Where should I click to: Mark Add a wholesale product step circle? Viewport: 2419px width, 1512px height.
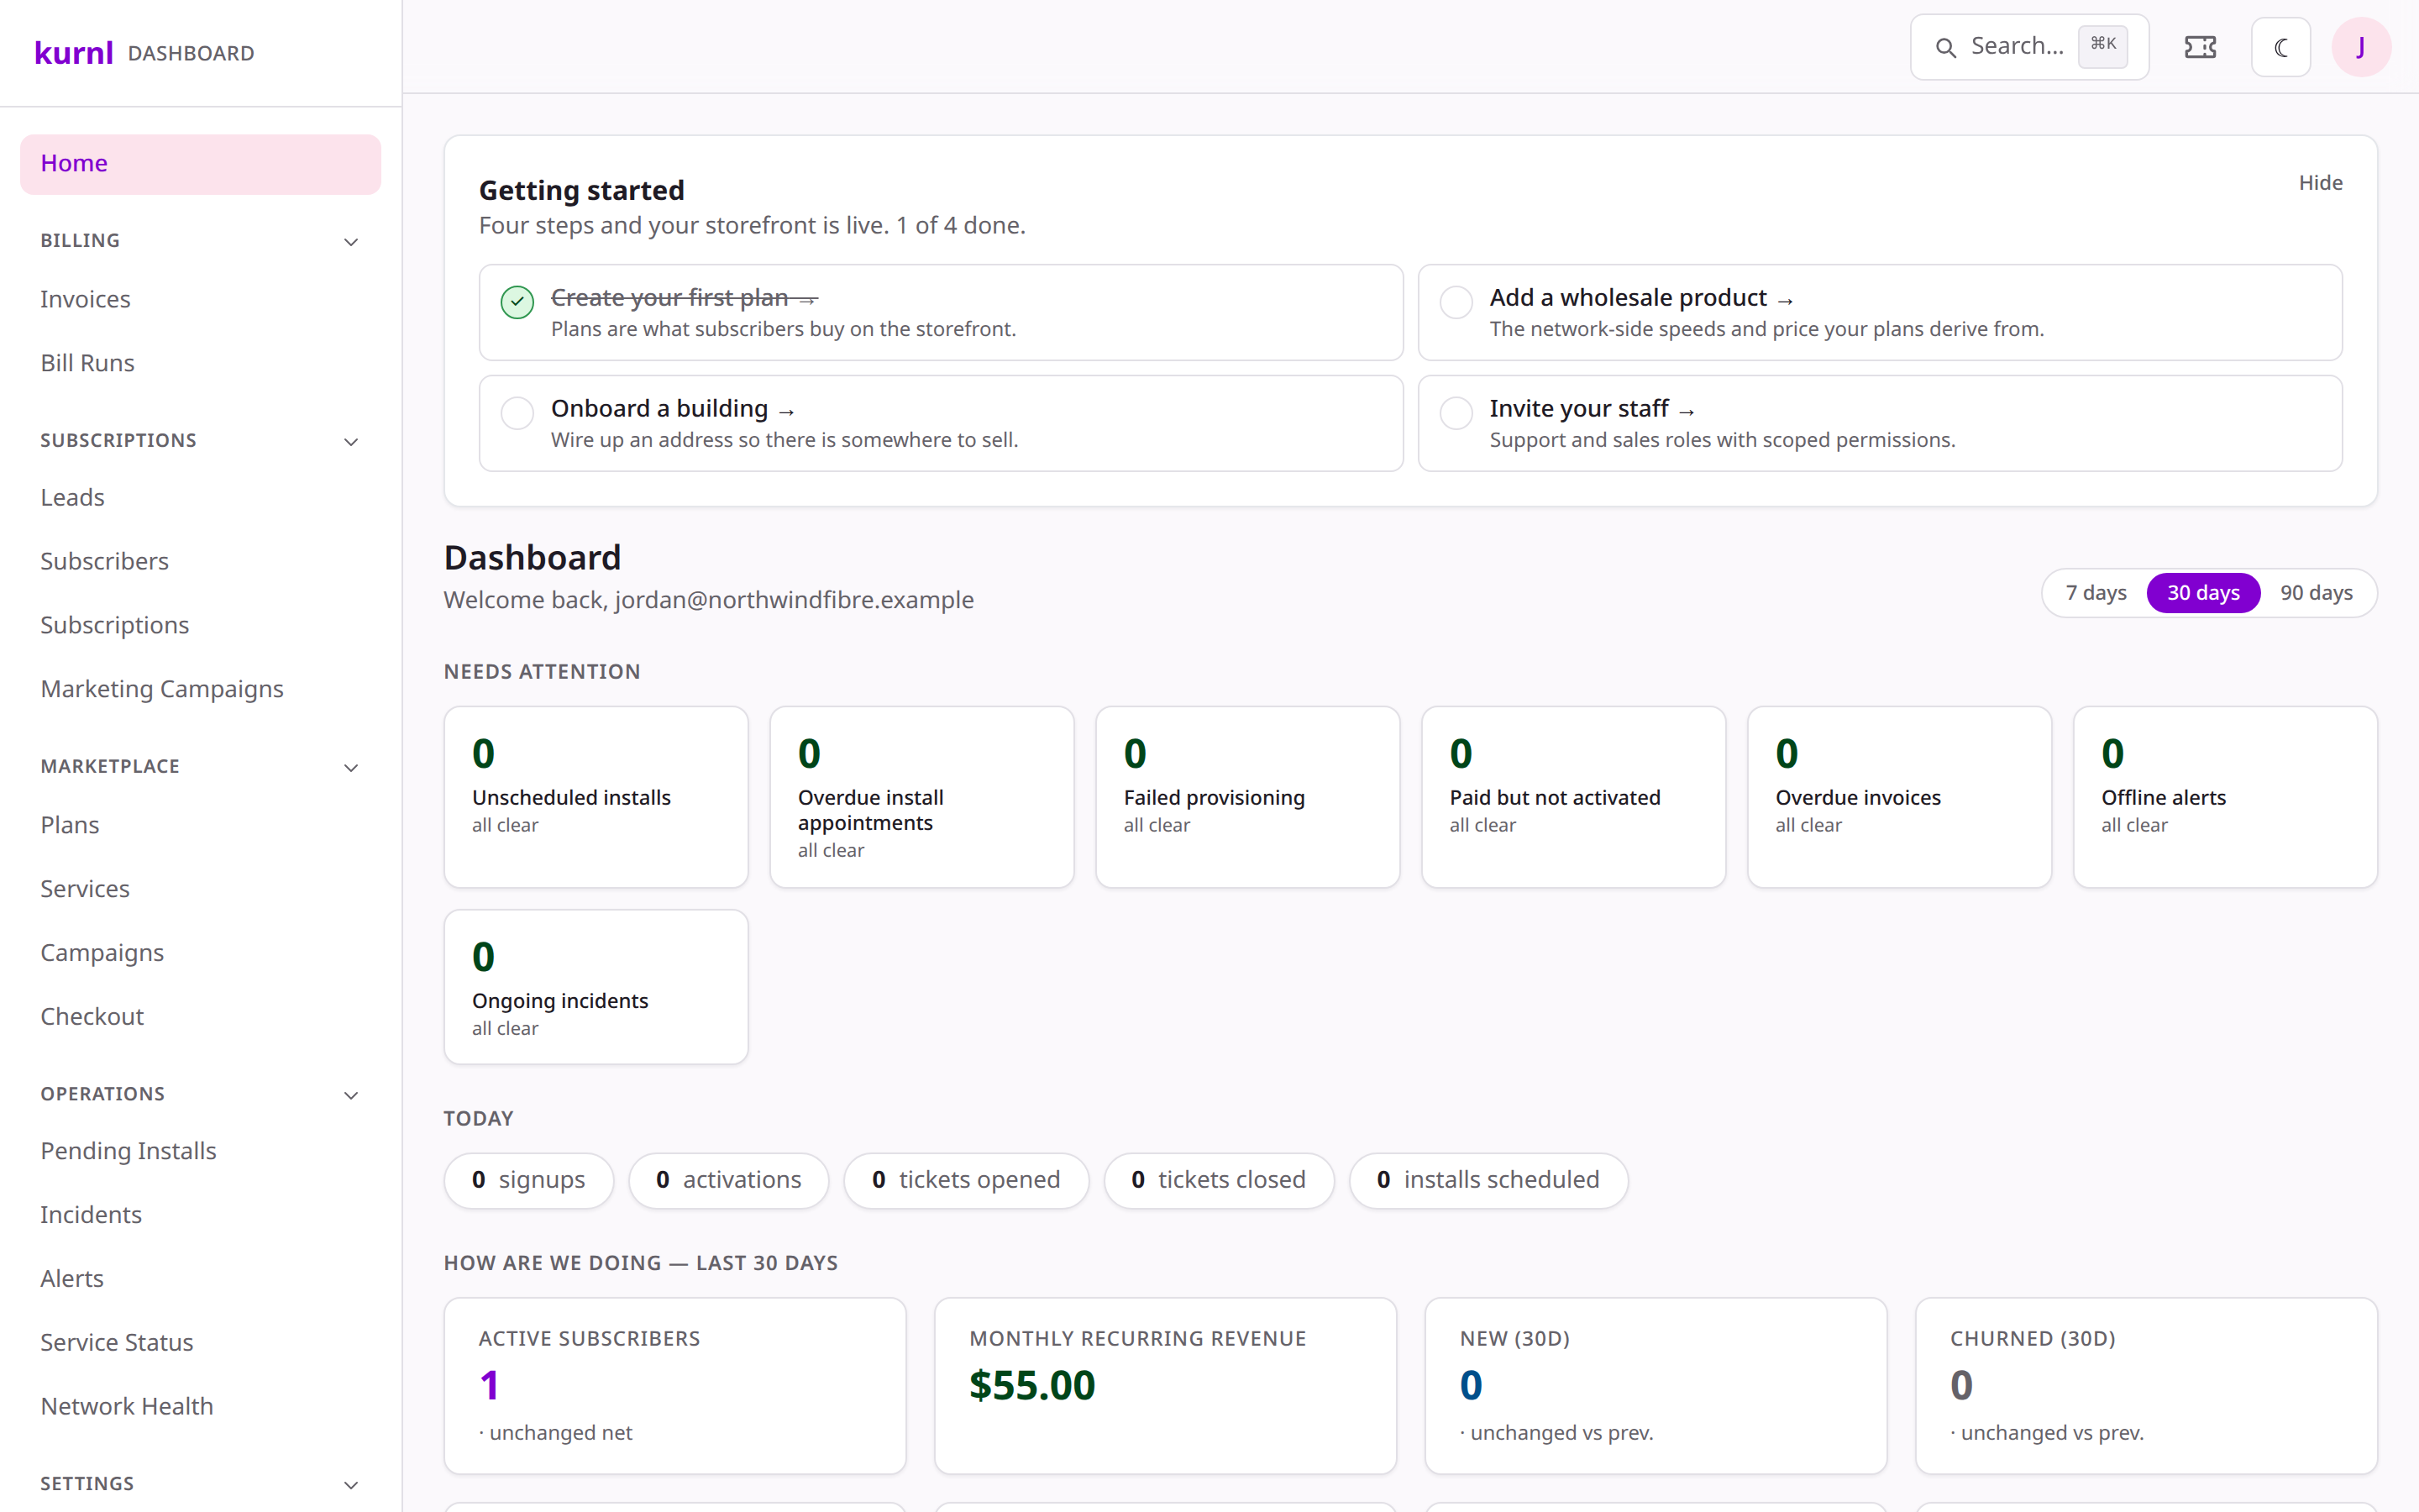coord(1456,301)
